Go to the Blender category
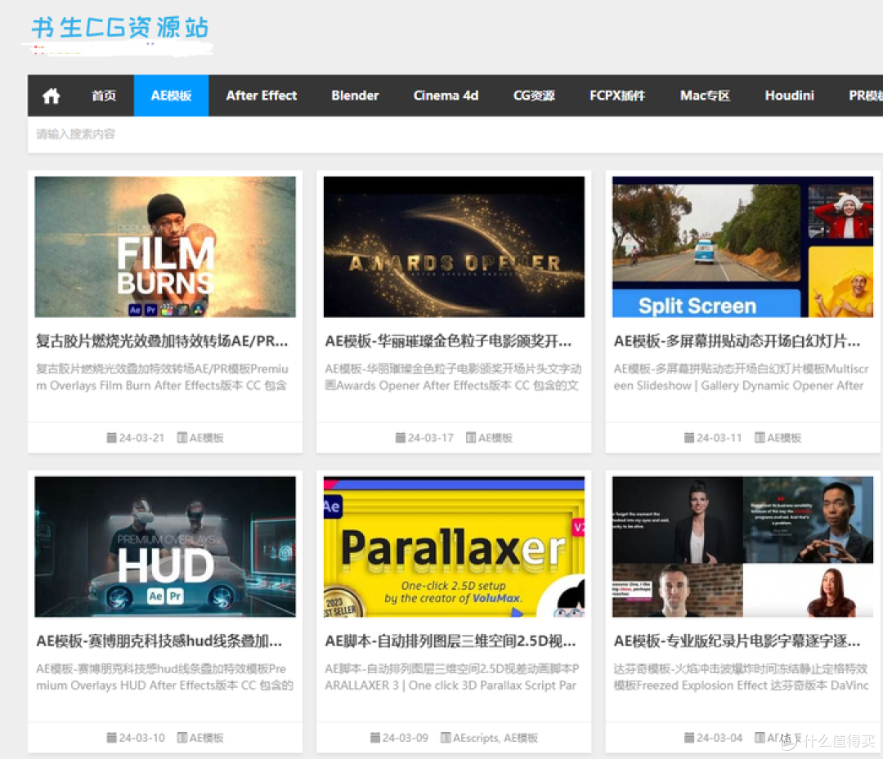Screen dimensions: 883x759 point(355,96)
